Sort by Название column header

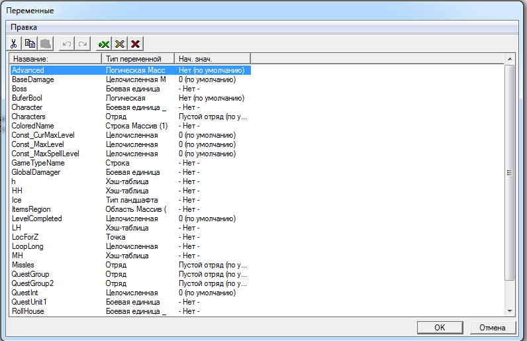click(56, 59)
